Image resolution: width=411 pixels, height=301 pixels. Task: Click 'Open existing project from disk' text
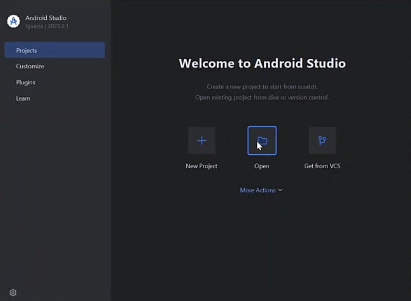[x=262, y=97]
